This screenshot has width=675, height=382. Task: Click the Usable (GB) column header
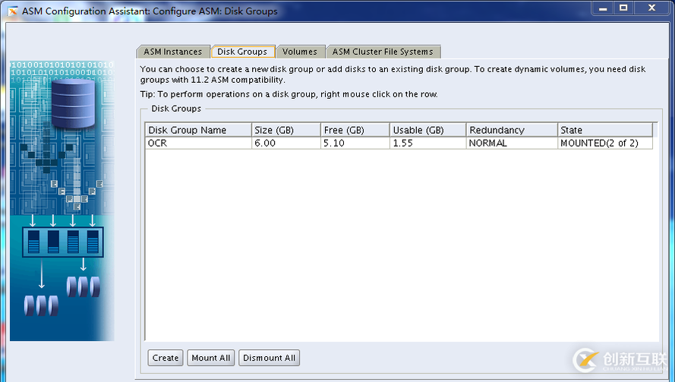pos(428,130)
